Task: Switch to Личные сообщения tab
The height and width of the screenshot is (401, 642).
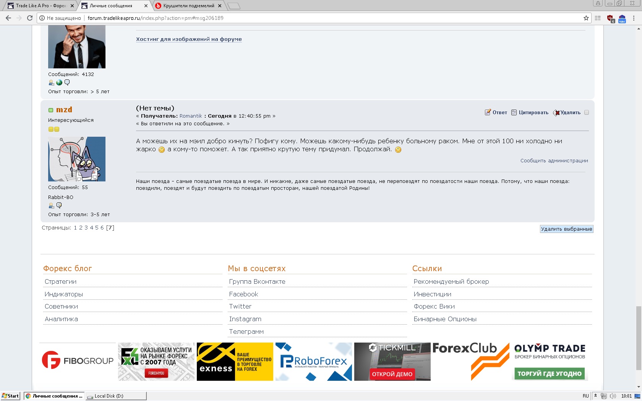Action: (x=114, y=6)
